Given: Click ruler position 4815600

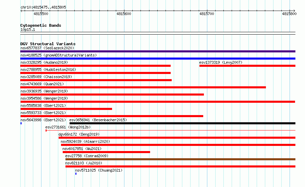Looking at the screenshot, I should click(x=124, y=14).
